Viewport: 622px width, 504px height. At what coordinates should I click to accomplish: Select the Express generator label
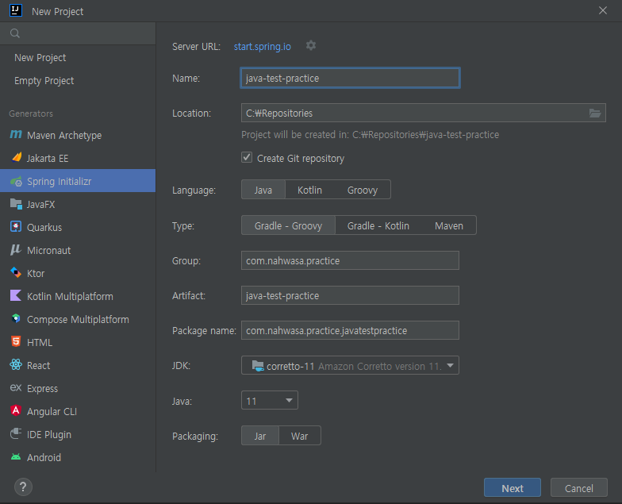43,389
